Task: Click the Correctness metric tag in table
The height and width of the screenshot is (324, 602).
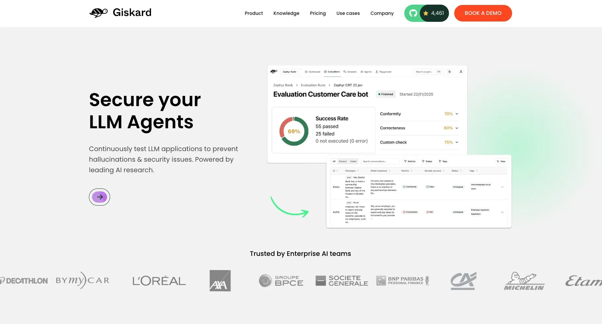Action: tap(410, 212)
